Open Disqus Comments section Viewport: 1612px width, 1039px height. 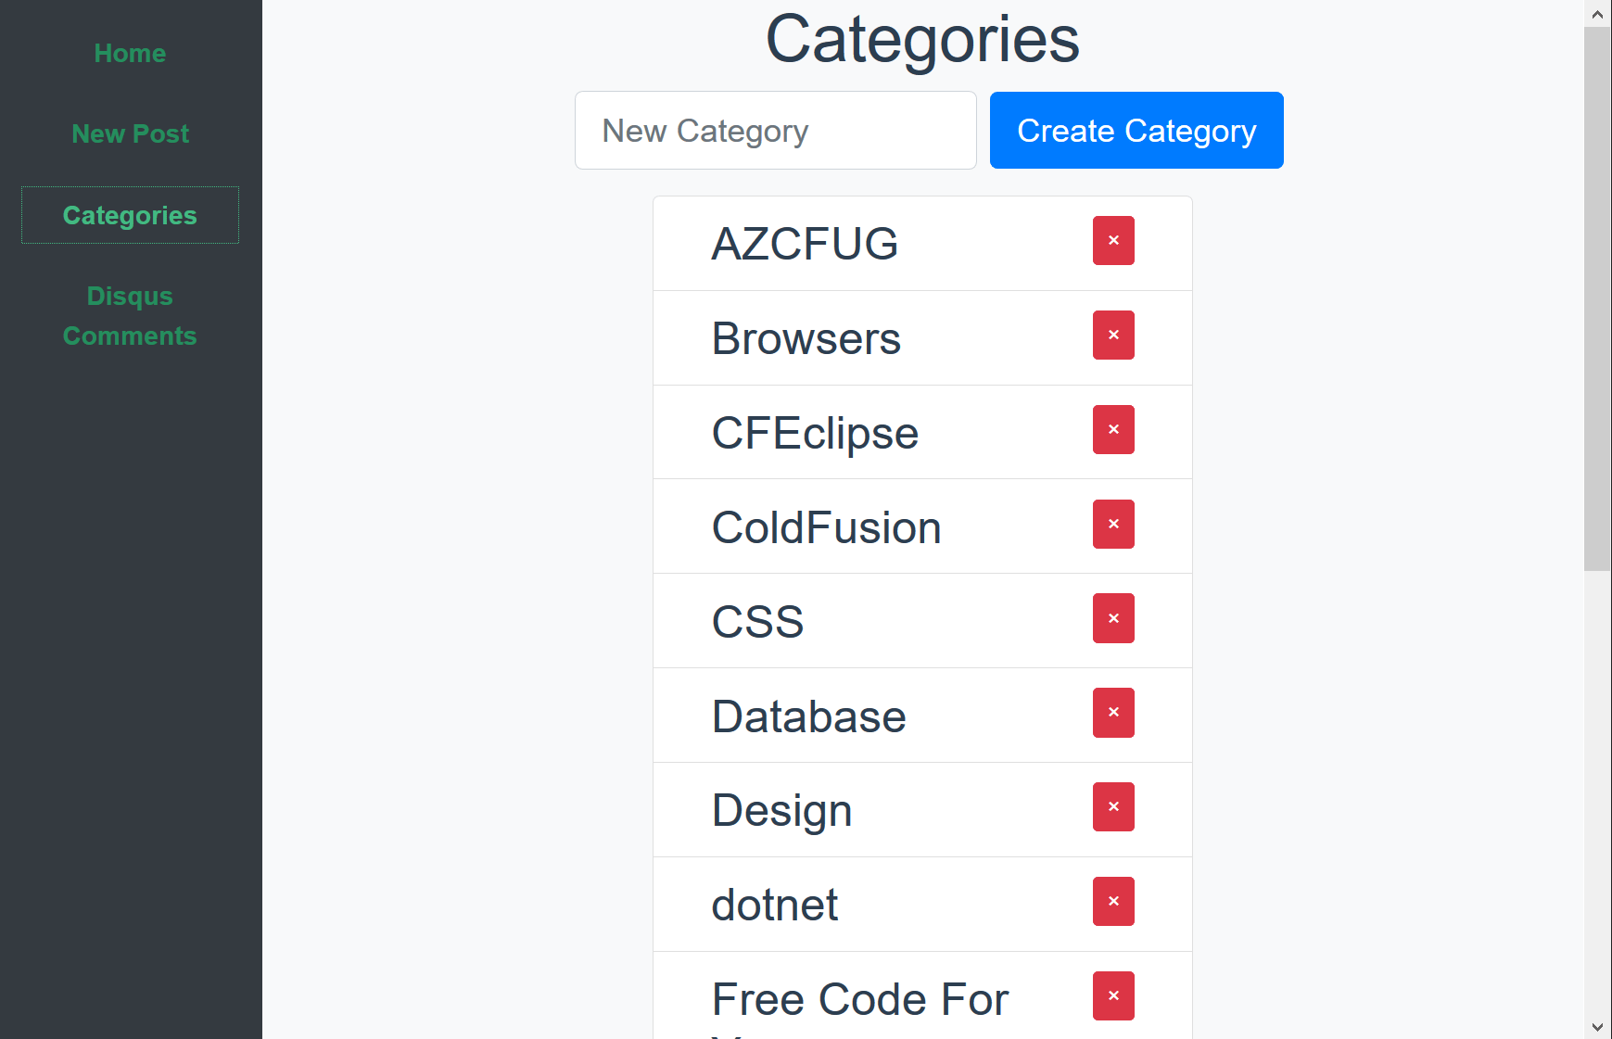coord(130,316)
